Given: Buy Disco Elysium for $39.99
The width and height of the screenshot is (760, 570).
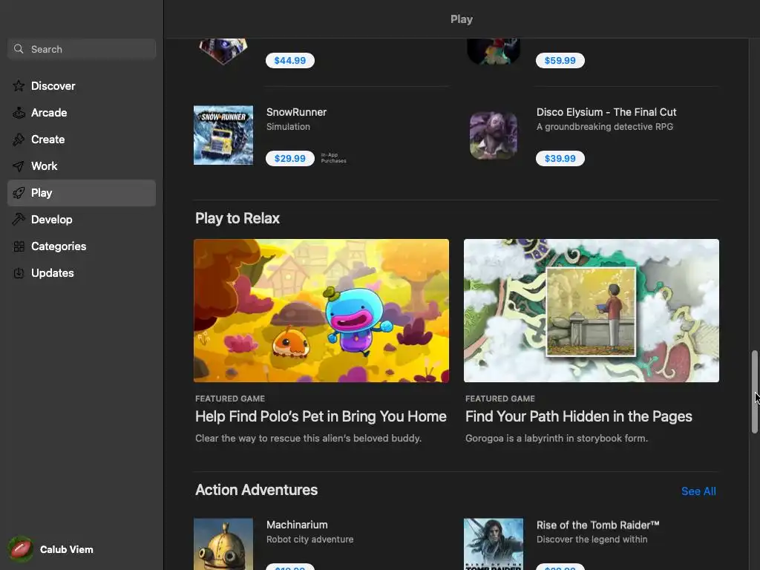Looking at the screenshot, I should [560, 159].
